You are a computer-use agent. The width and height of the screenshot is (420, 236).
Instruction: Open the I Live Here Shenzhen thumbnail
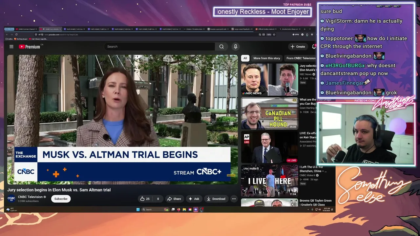pos(270,181)
